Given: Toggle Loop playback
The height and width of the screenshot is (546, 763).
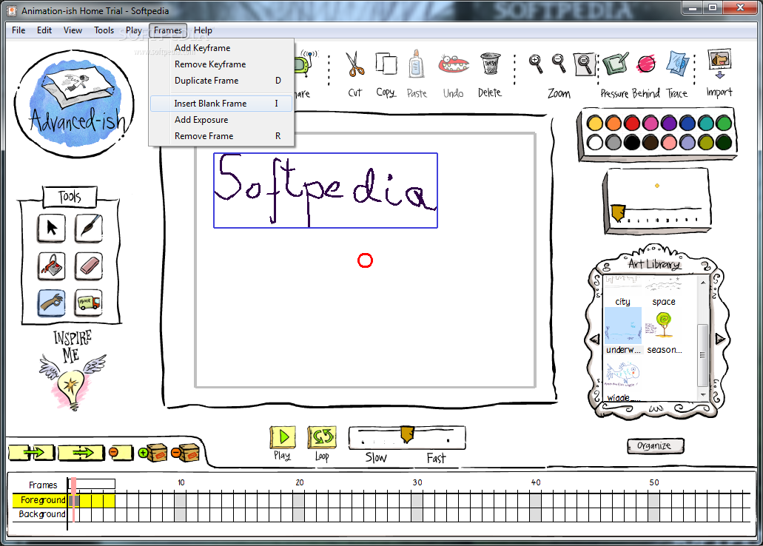Looking at the screenshot, I should coord(322,437).
